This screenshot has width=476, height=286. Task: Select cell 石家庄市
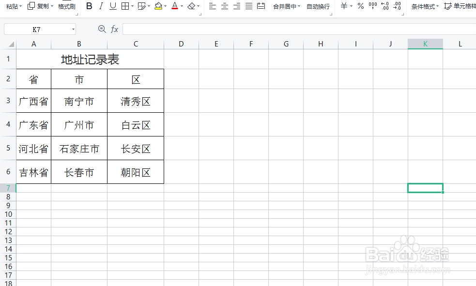[x=79, y=148]
